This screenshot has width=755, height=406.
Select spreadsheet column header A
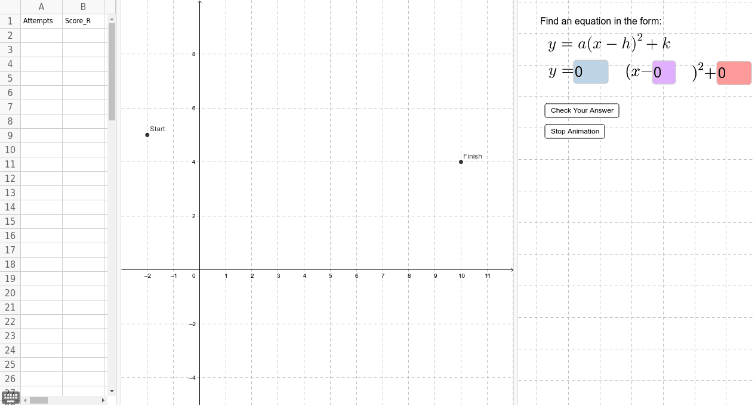pyautogui.click(x=41, y=7)
